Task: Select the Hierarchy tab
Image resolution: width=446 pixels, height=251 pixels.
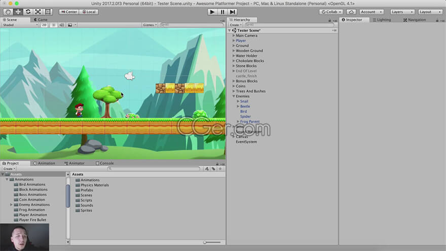Action: pyautogui.click(x=242, y=20)
